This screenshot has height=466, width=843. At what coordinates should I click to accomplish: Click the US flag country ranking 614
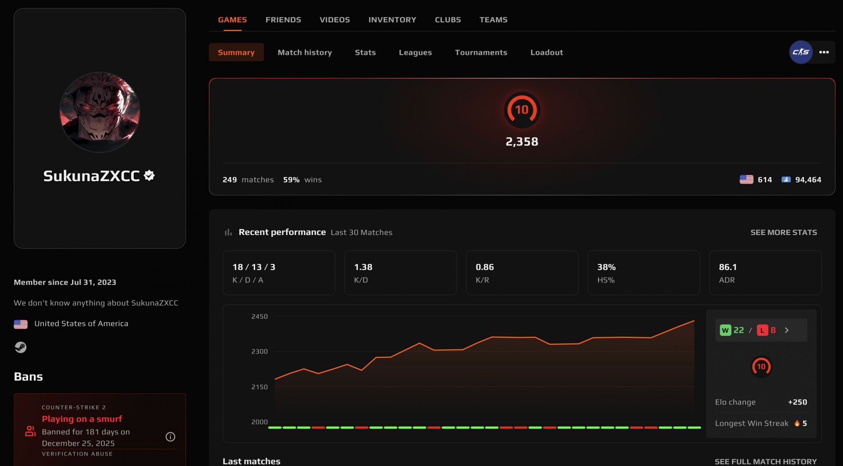(755, 180)
